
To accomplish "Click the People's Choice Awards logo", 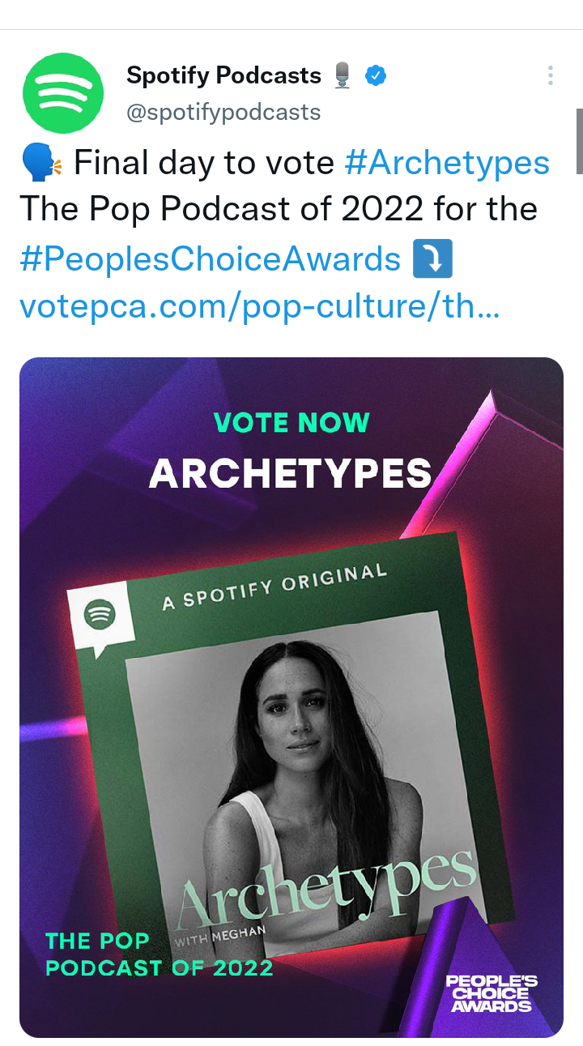I will pos(492,994).
